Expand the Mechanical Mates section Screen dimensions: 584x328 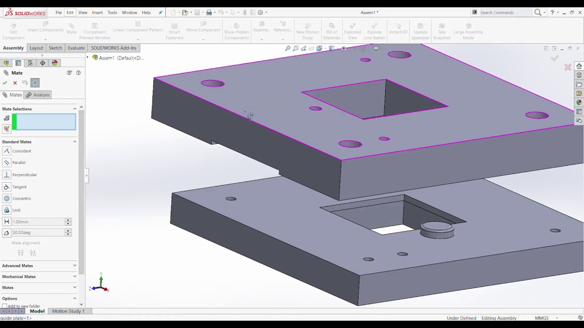pyautogui.click(x=75, y=277)
